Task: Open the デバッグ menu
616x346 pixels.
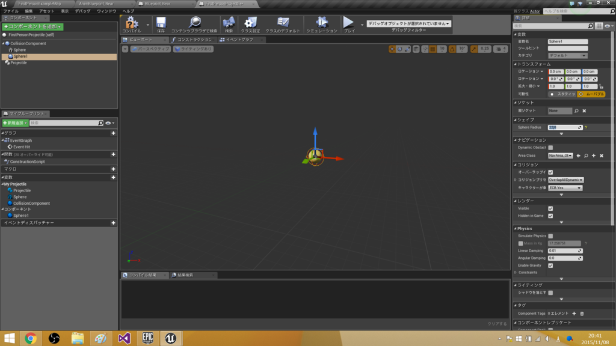Action: (82, 11)
